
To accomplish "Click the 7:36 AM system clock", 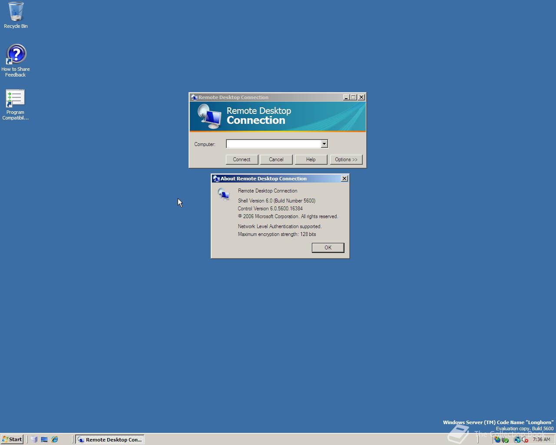I will [541, 439].
